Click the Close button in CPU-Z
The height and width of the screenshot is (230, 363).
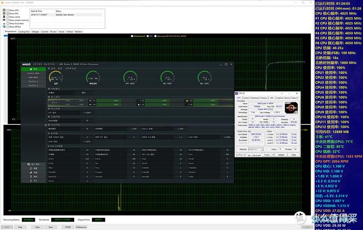294,155
